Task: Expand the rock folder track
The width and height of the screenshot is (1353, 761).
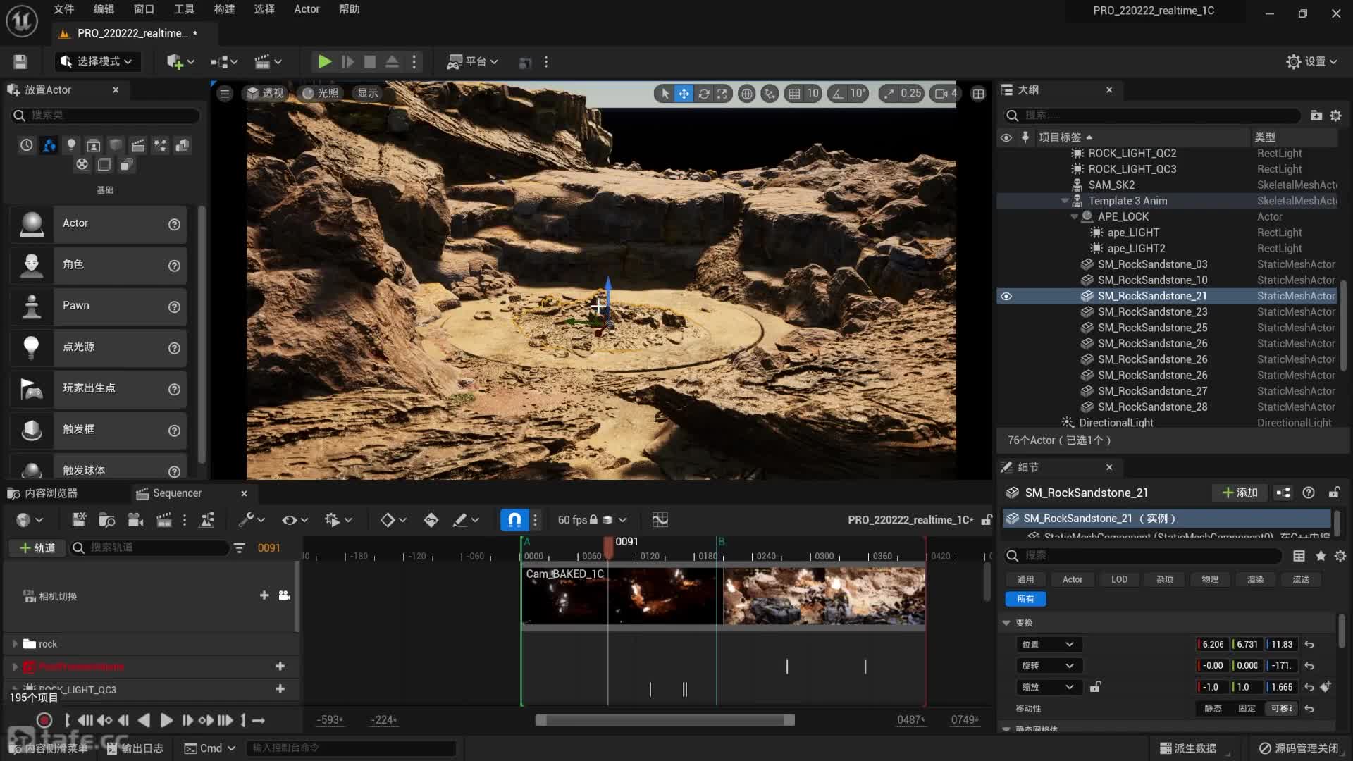Action: point(15,644)
